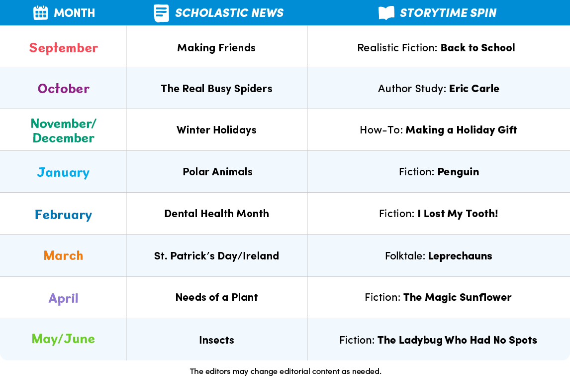
Task: Select the February month label
Action: coord(63,214)
